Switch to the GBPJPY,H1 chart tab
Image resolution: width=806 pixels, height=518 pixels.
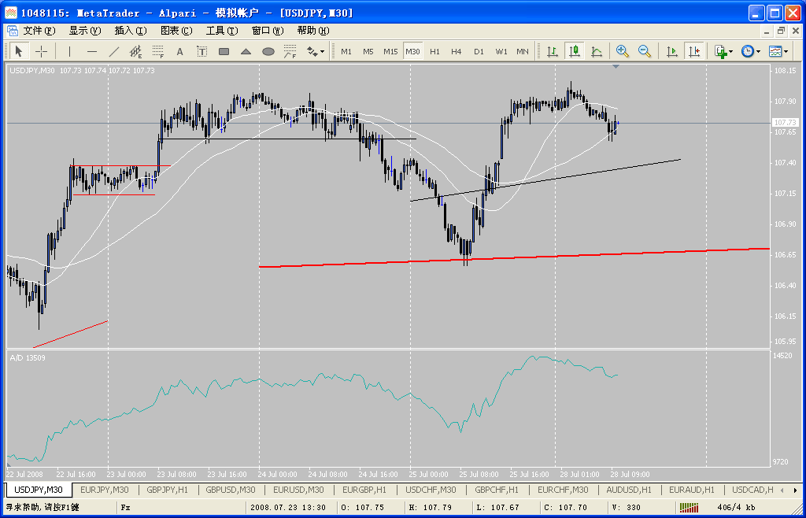coord(167,490)
